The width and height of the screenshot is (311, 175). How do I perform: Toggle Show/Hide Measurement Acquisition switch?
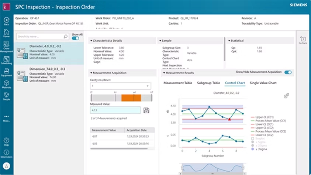click(x=288, y=72)
